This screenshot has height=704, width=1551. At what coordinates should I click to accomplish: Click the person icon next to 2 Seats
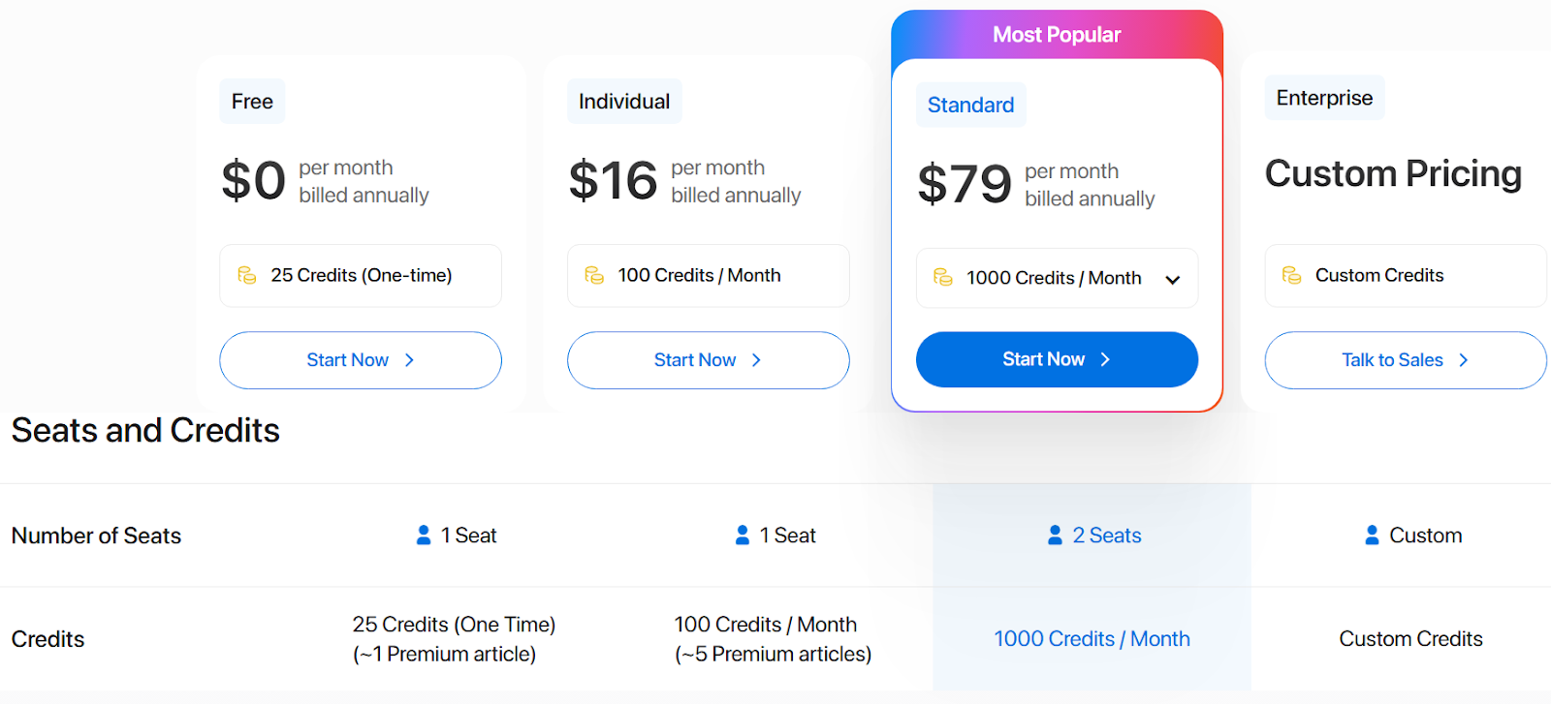point(1053,535)
